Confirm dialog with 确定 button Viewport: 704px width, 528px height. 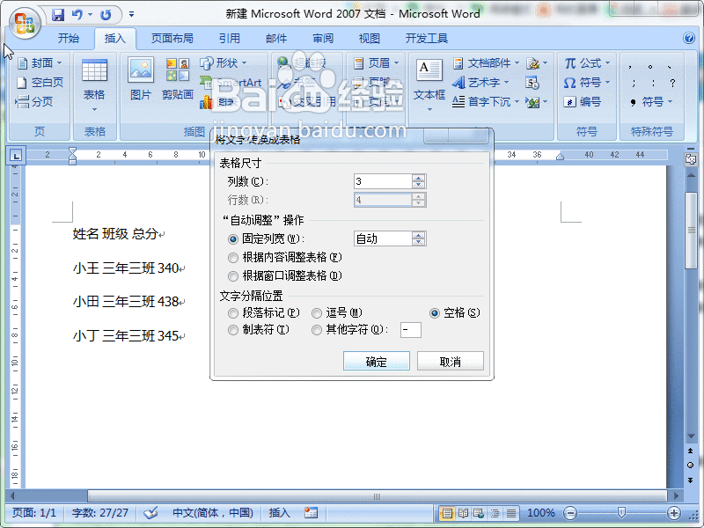click(x=376, y=361)
